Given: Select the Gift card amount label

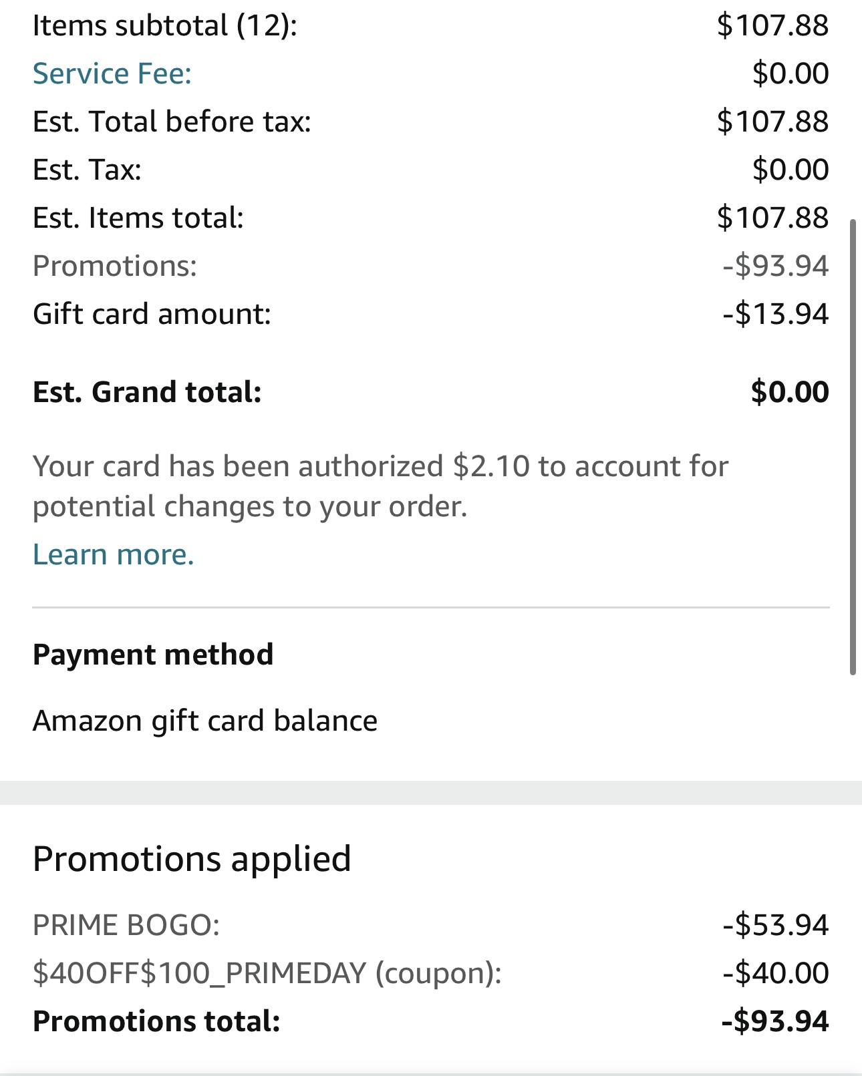Looking at the screenshot, I should click(x=152, y=314).
